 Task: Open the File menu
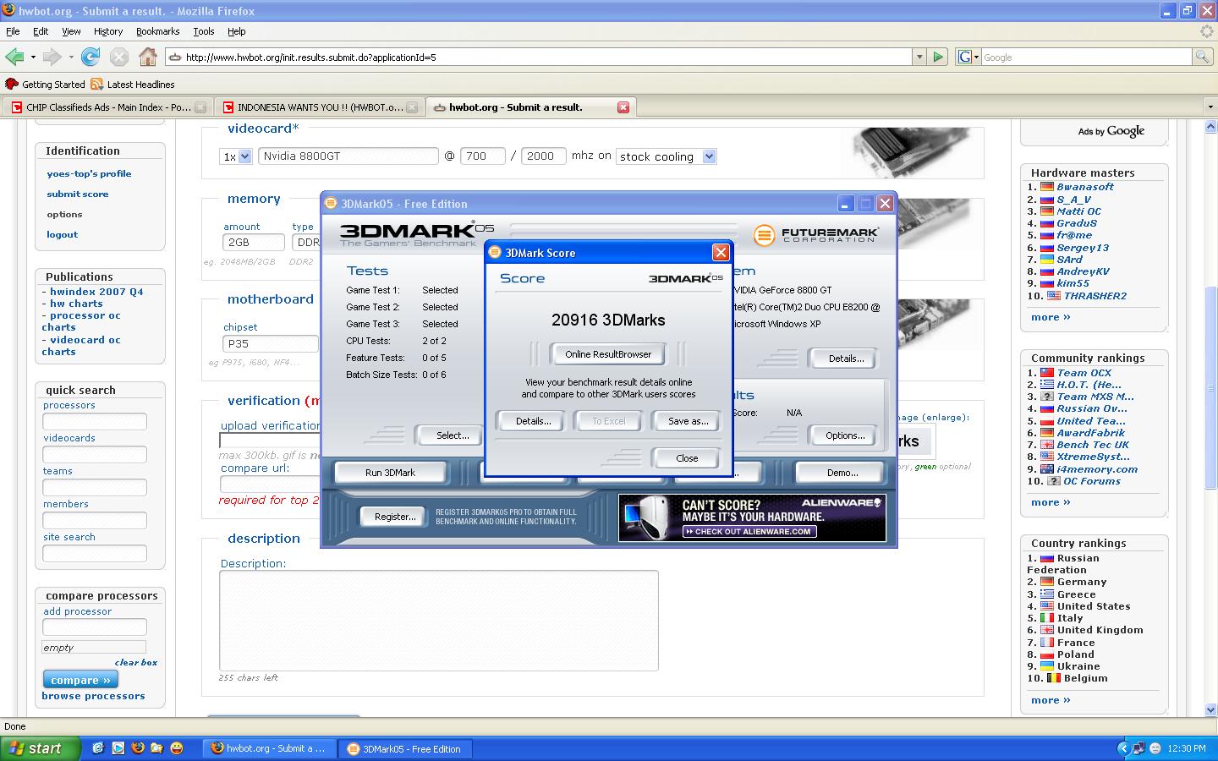13,31
